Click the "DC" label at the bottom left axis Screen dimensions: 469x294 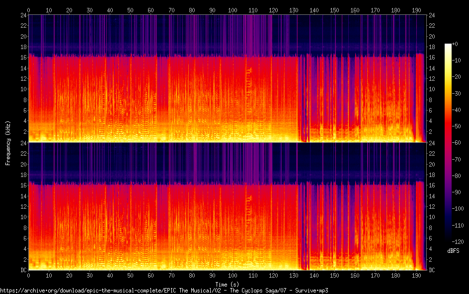22,270
